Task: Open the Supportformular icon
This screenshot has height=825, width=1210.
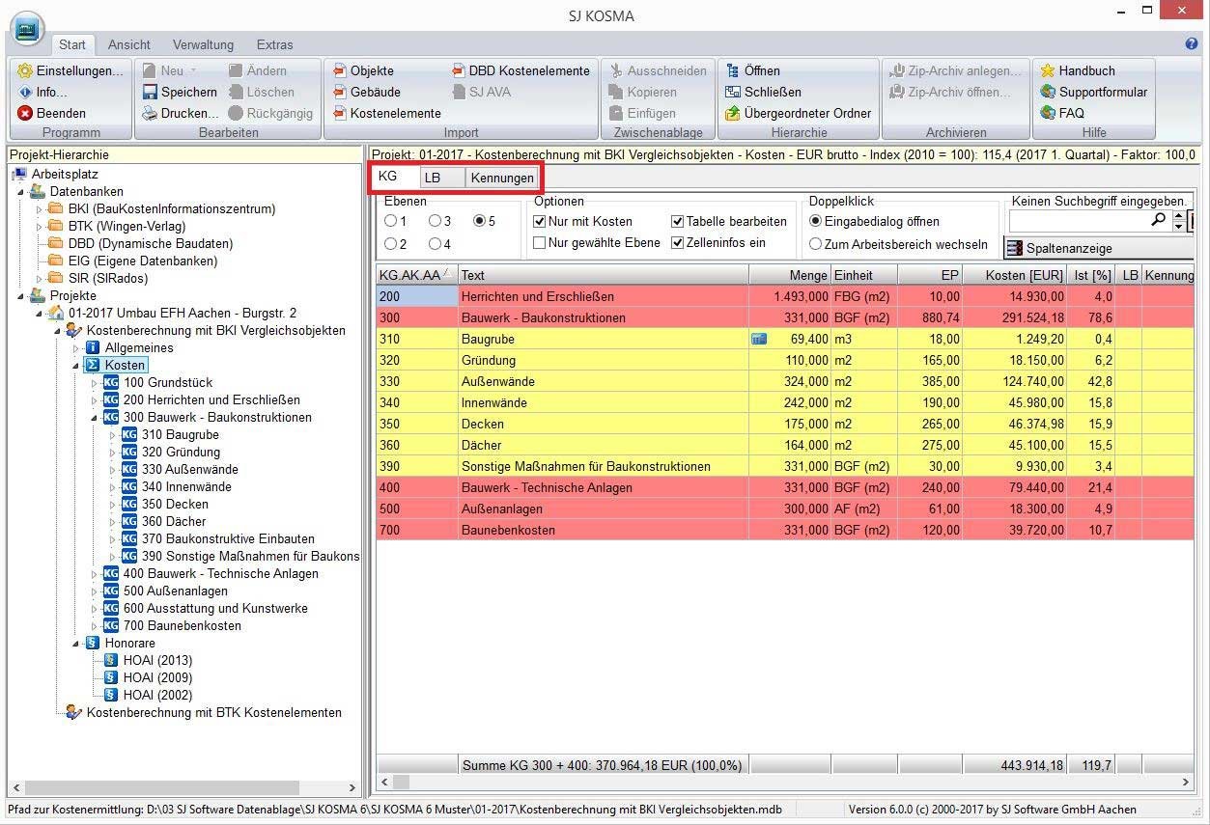Action: point(1048,92)
